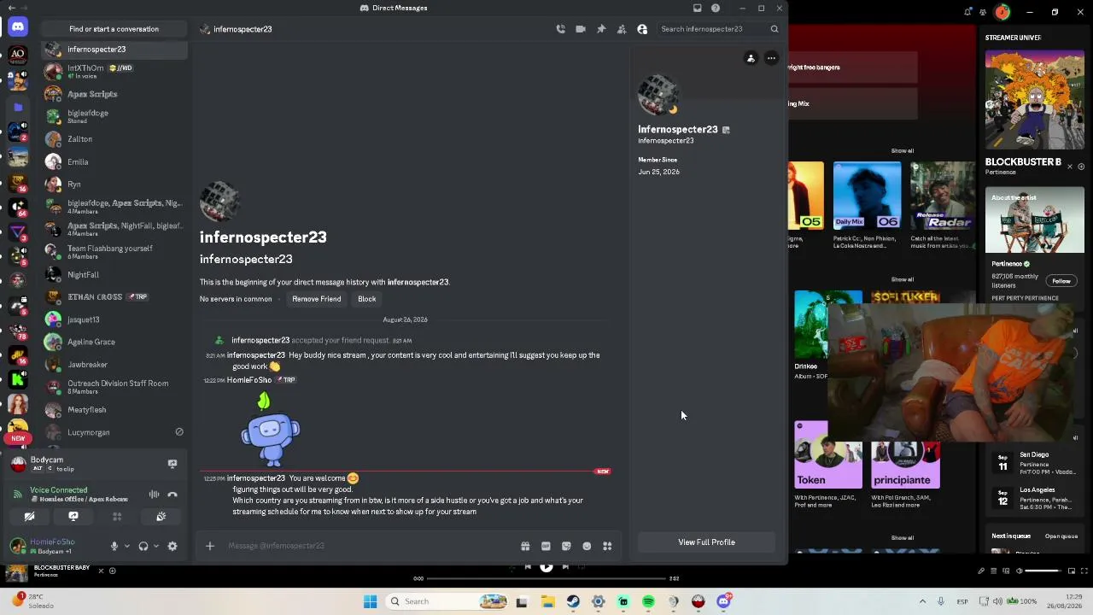
Task: Open Steam from the taskbar
Action: coord(573,601)
